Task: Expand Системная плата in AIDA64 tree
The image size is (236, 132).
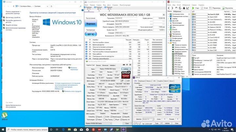Action: point(168,14)
